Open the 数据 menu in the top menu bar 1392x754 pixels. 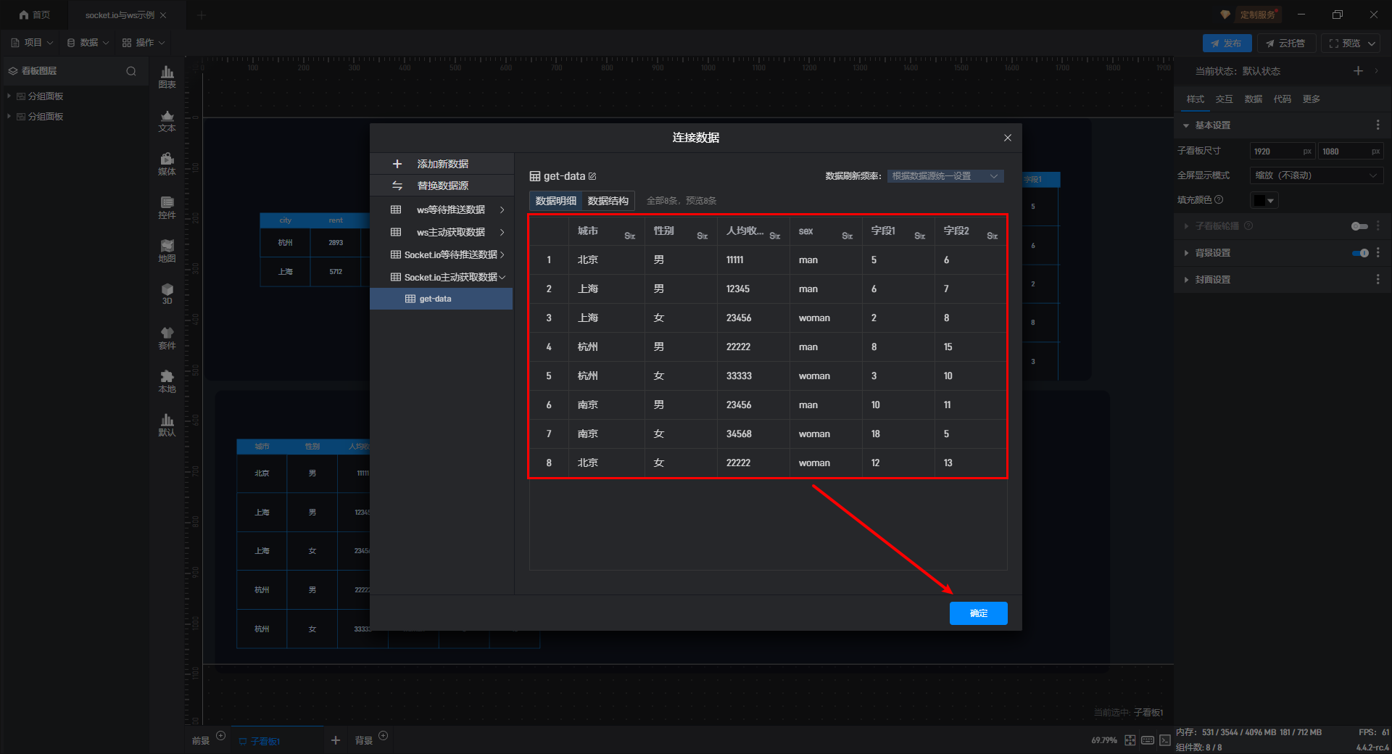pos(88,43)
